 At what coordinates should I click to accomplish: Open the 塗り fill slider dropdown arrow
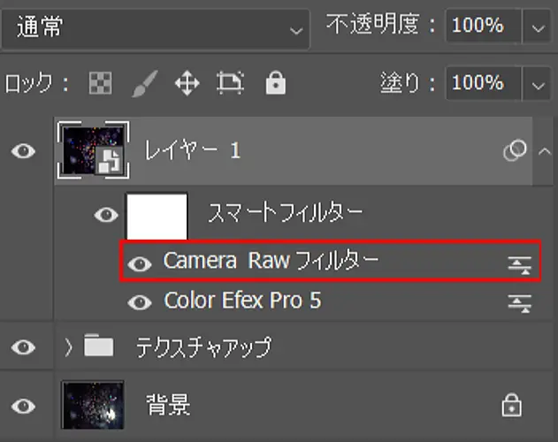(x=537, y=84)
